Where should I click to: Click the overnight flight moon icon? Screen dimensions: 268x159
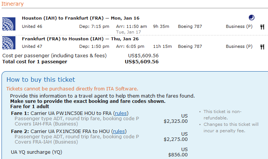[x=252, y=17]
